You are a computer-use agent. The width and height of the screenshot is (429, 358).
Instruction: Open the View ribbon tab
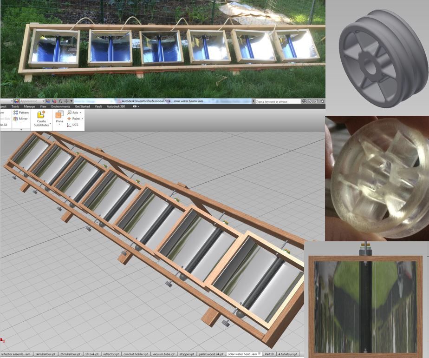43,106
